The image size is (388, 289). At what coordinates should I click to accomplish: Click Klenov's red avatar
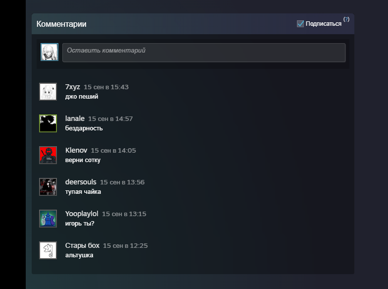coord(48,155)
